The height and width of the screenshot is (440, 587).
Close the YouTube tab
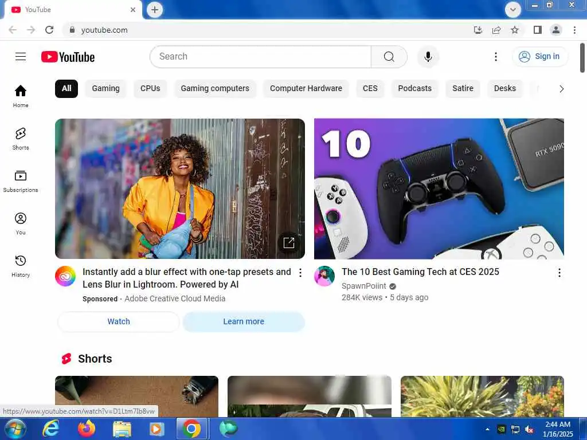[x=133, y=10]
